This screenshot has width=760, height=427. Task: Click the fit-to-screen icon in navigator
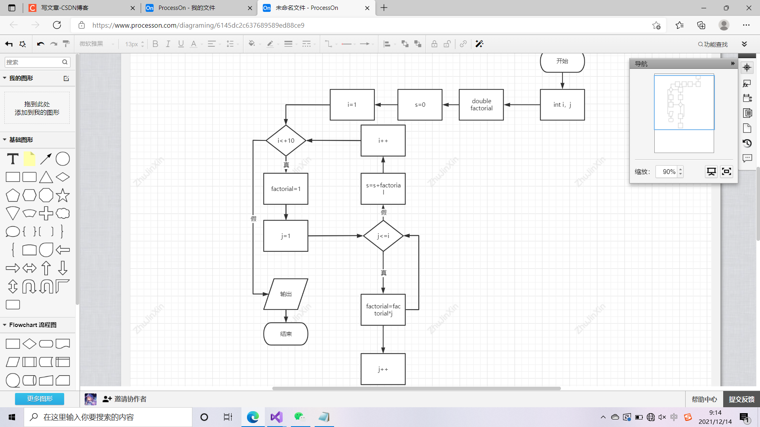click(x=726, y=172)
